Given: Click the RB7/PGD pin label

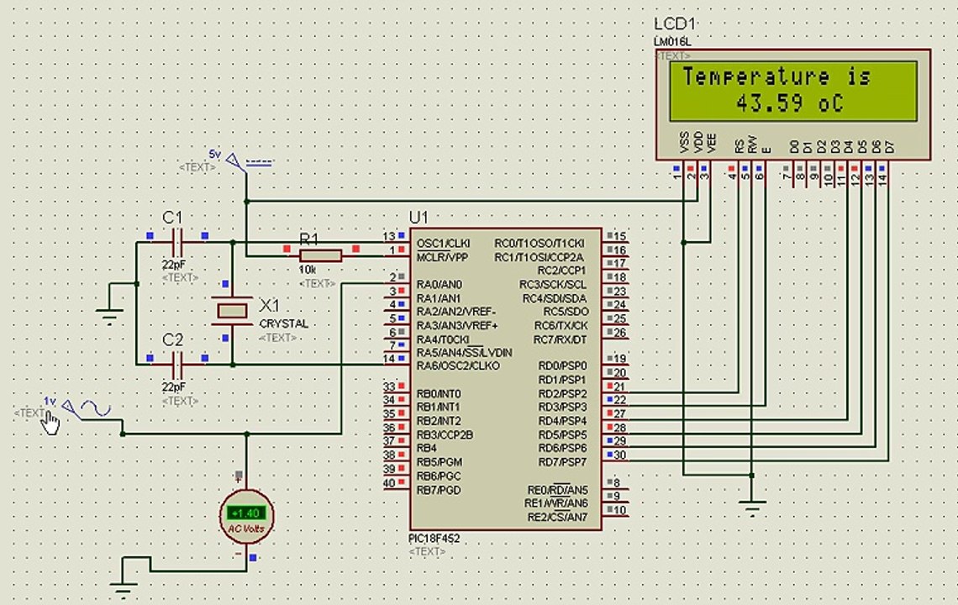Looking at the screenshot, I should 439,490.
